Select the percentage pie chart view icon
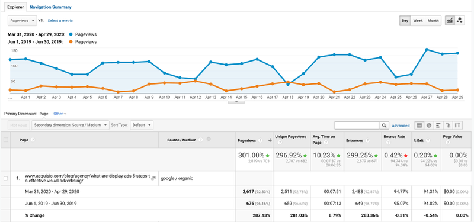The image size is (474, 222). pyautogui.click(x=429, y=125)
